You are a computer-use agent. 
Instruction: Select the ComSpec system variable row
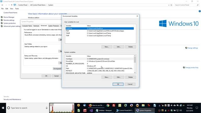coord(100,59)
